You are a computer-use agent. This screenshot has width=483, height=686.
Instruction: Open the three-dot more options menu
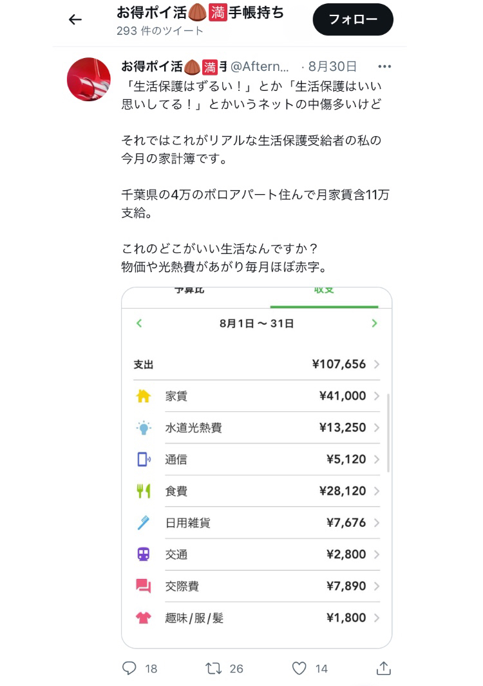pos(384,66)
